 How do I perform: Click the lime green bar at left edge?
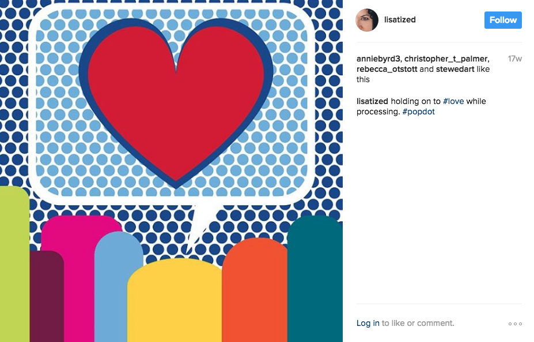coord(14,264)
